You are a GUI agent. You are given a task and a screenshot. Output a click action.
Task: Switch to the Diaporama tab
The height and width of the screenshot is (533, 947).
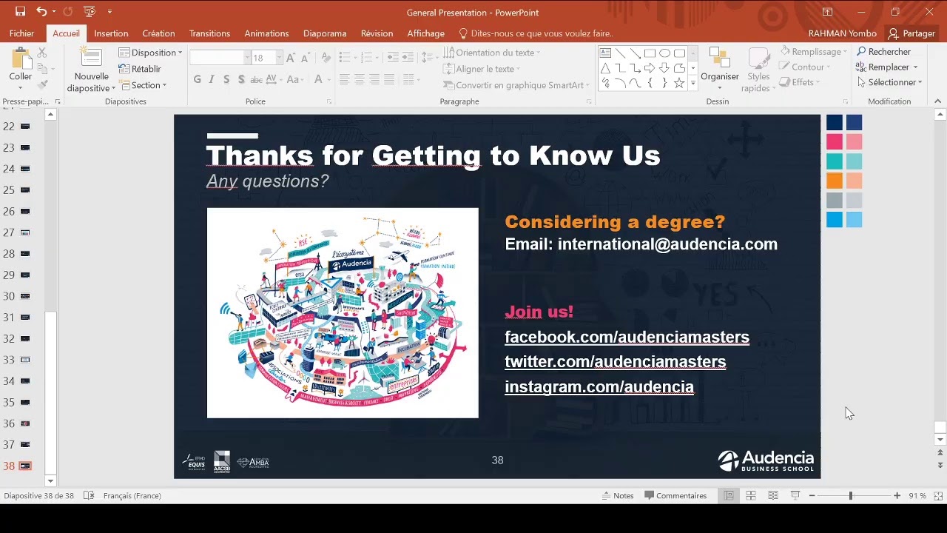[325, 33]
